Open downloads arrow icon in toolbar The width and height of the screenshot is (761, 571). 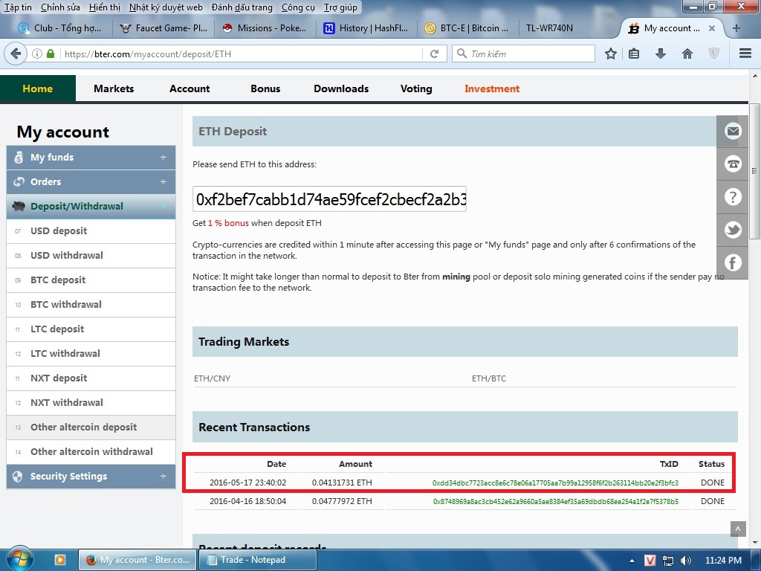pyautogui.click(x=661, y=54)
